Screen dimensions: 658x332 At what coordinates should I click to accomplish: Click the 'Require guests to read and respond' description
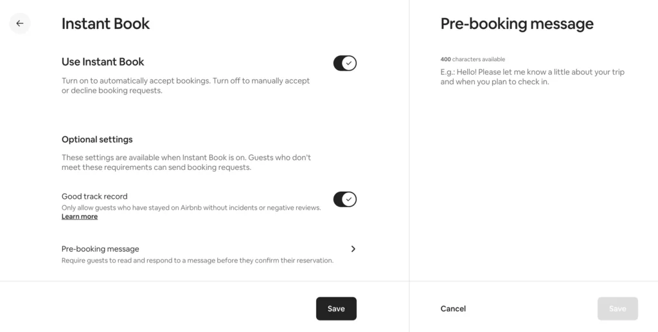(x=197, y=261)
